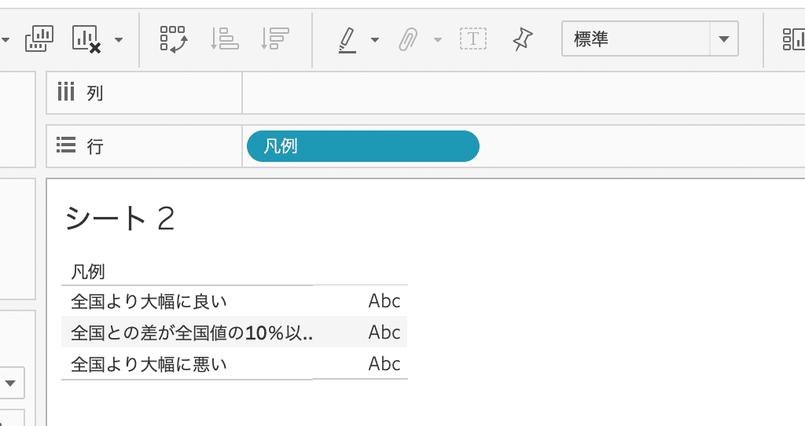Toggle the show mark labels icon
Screen dimensions: 805x426
click(472, 39)
